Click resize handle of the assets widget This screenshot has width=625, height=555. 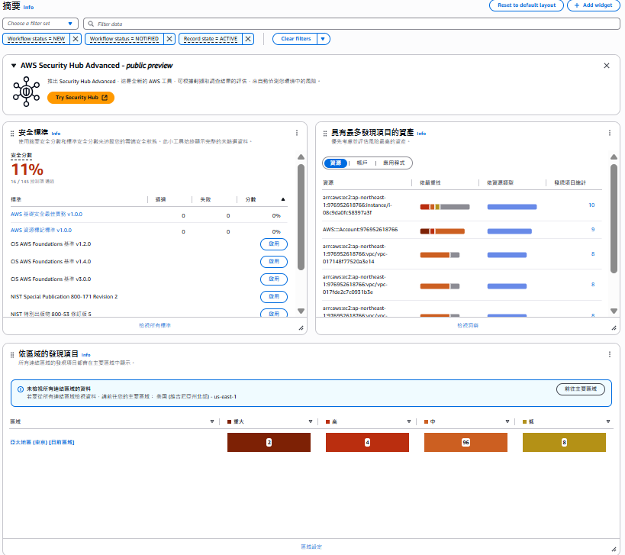pos(614,328)
